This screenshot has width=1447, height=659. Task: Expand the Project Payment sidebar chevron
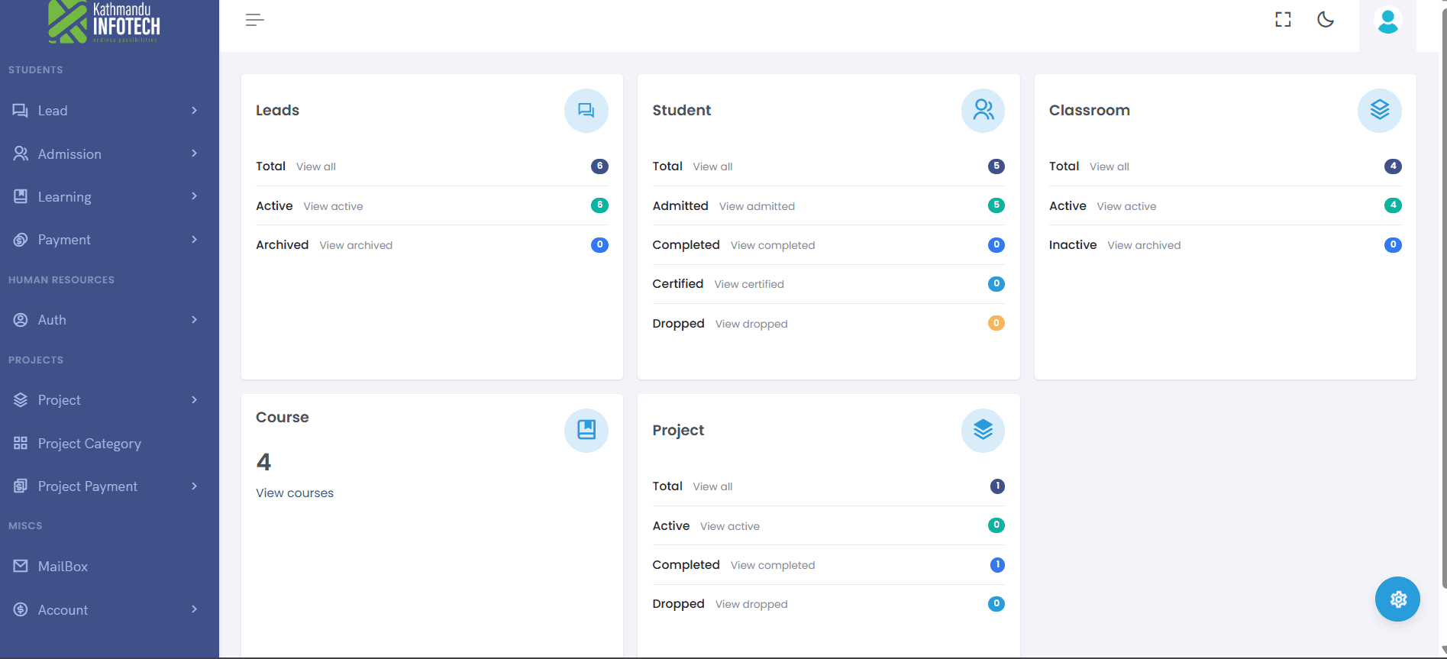[x=194, y=486]
